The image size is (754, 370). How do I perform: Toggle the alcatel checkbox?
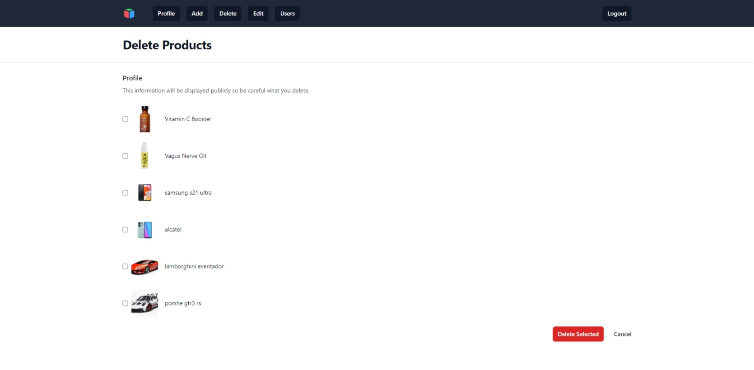[x=125, y=230]
